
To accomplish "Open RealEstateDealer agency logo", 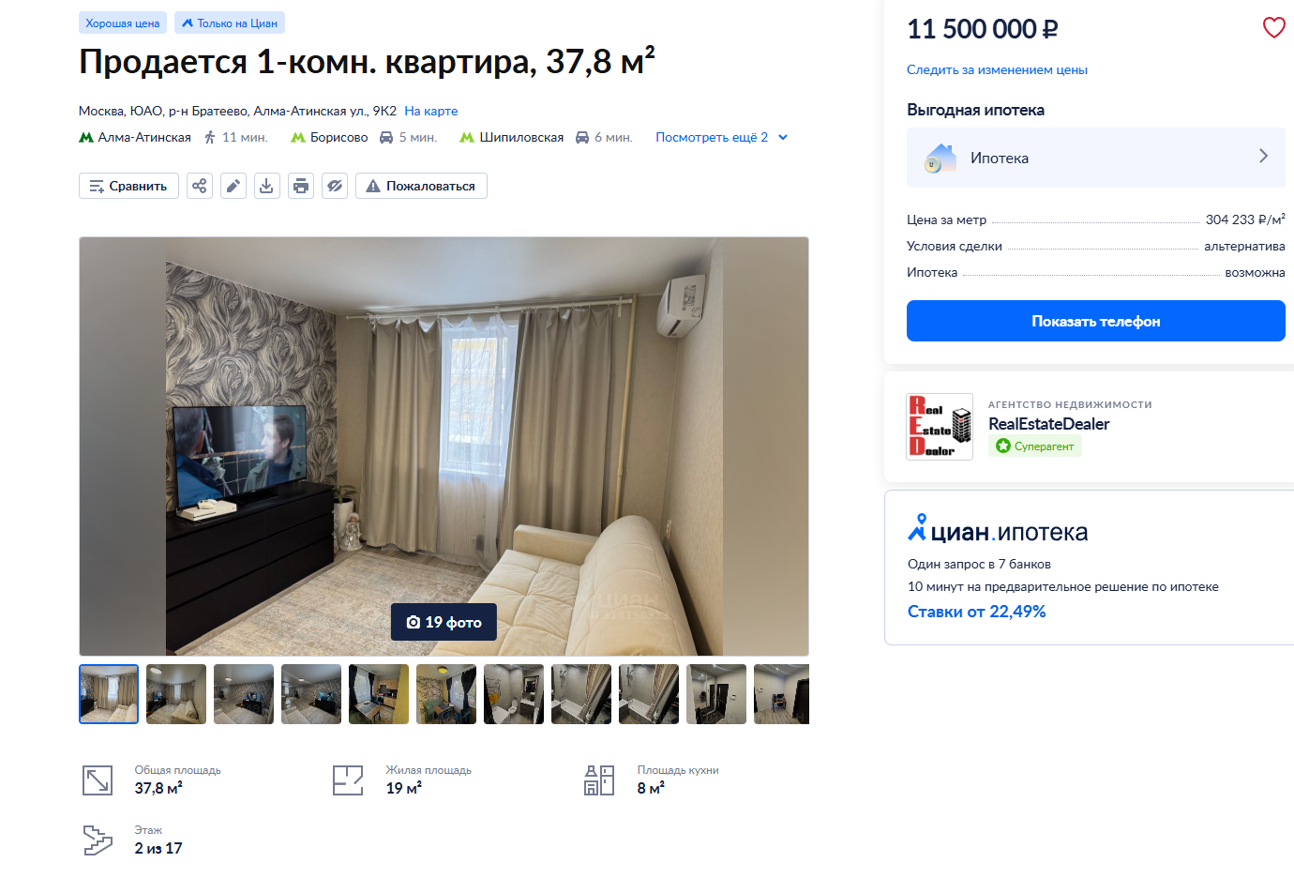I will pos(940,427).
